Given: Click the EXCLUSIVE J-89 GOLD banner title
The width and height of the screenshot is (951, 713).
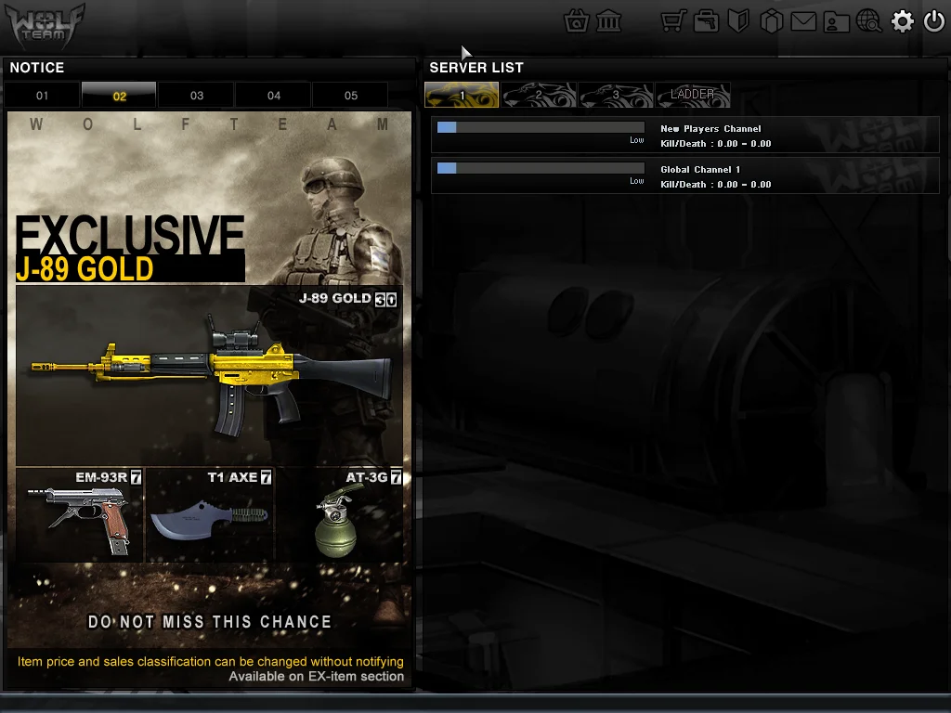Looking at the screenshot, I should tap(130, 249).
